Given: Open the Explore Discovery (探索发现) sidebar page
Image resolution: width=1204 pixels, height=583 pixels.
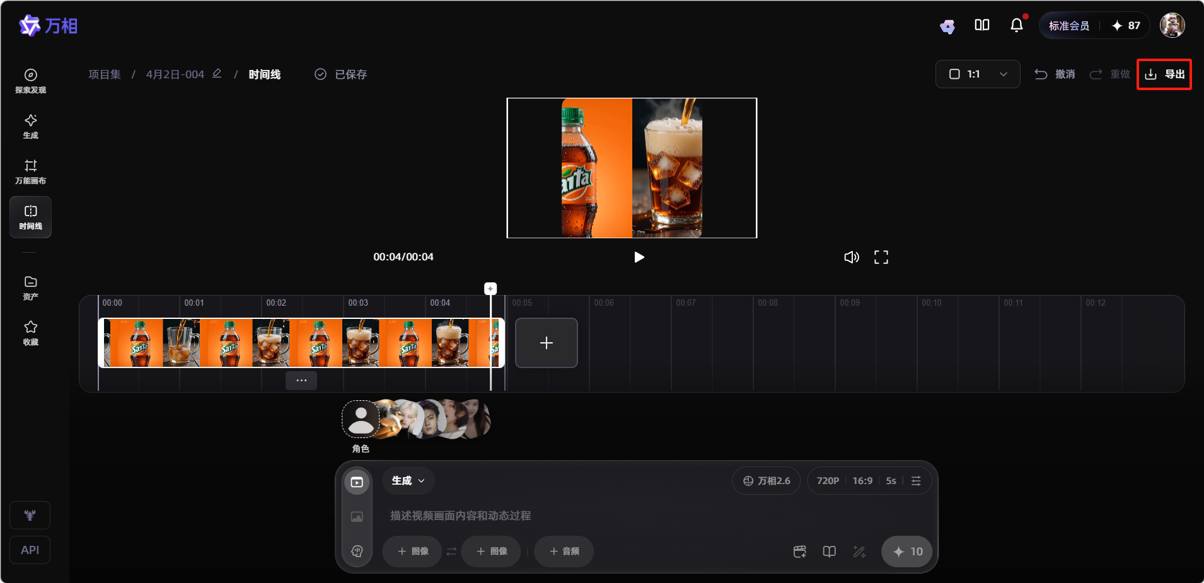Looking at the screenshot, I should click(x=30, y=81).
